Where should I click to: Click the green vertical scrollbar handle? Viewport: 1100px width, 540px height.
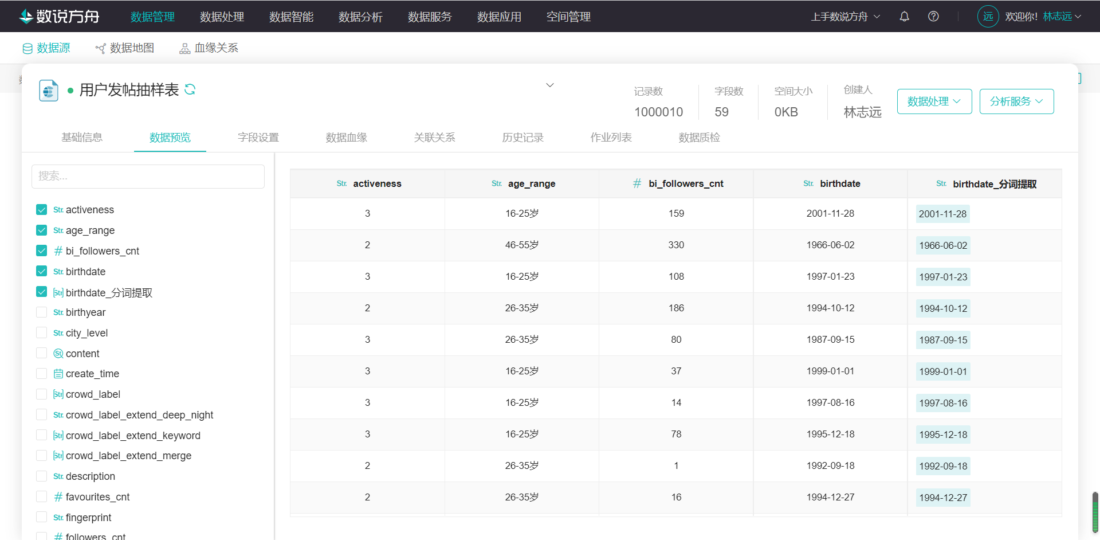[1095, 512]
